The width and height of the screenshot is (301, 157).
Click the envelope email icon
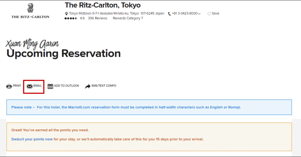(x=29, y=86)
